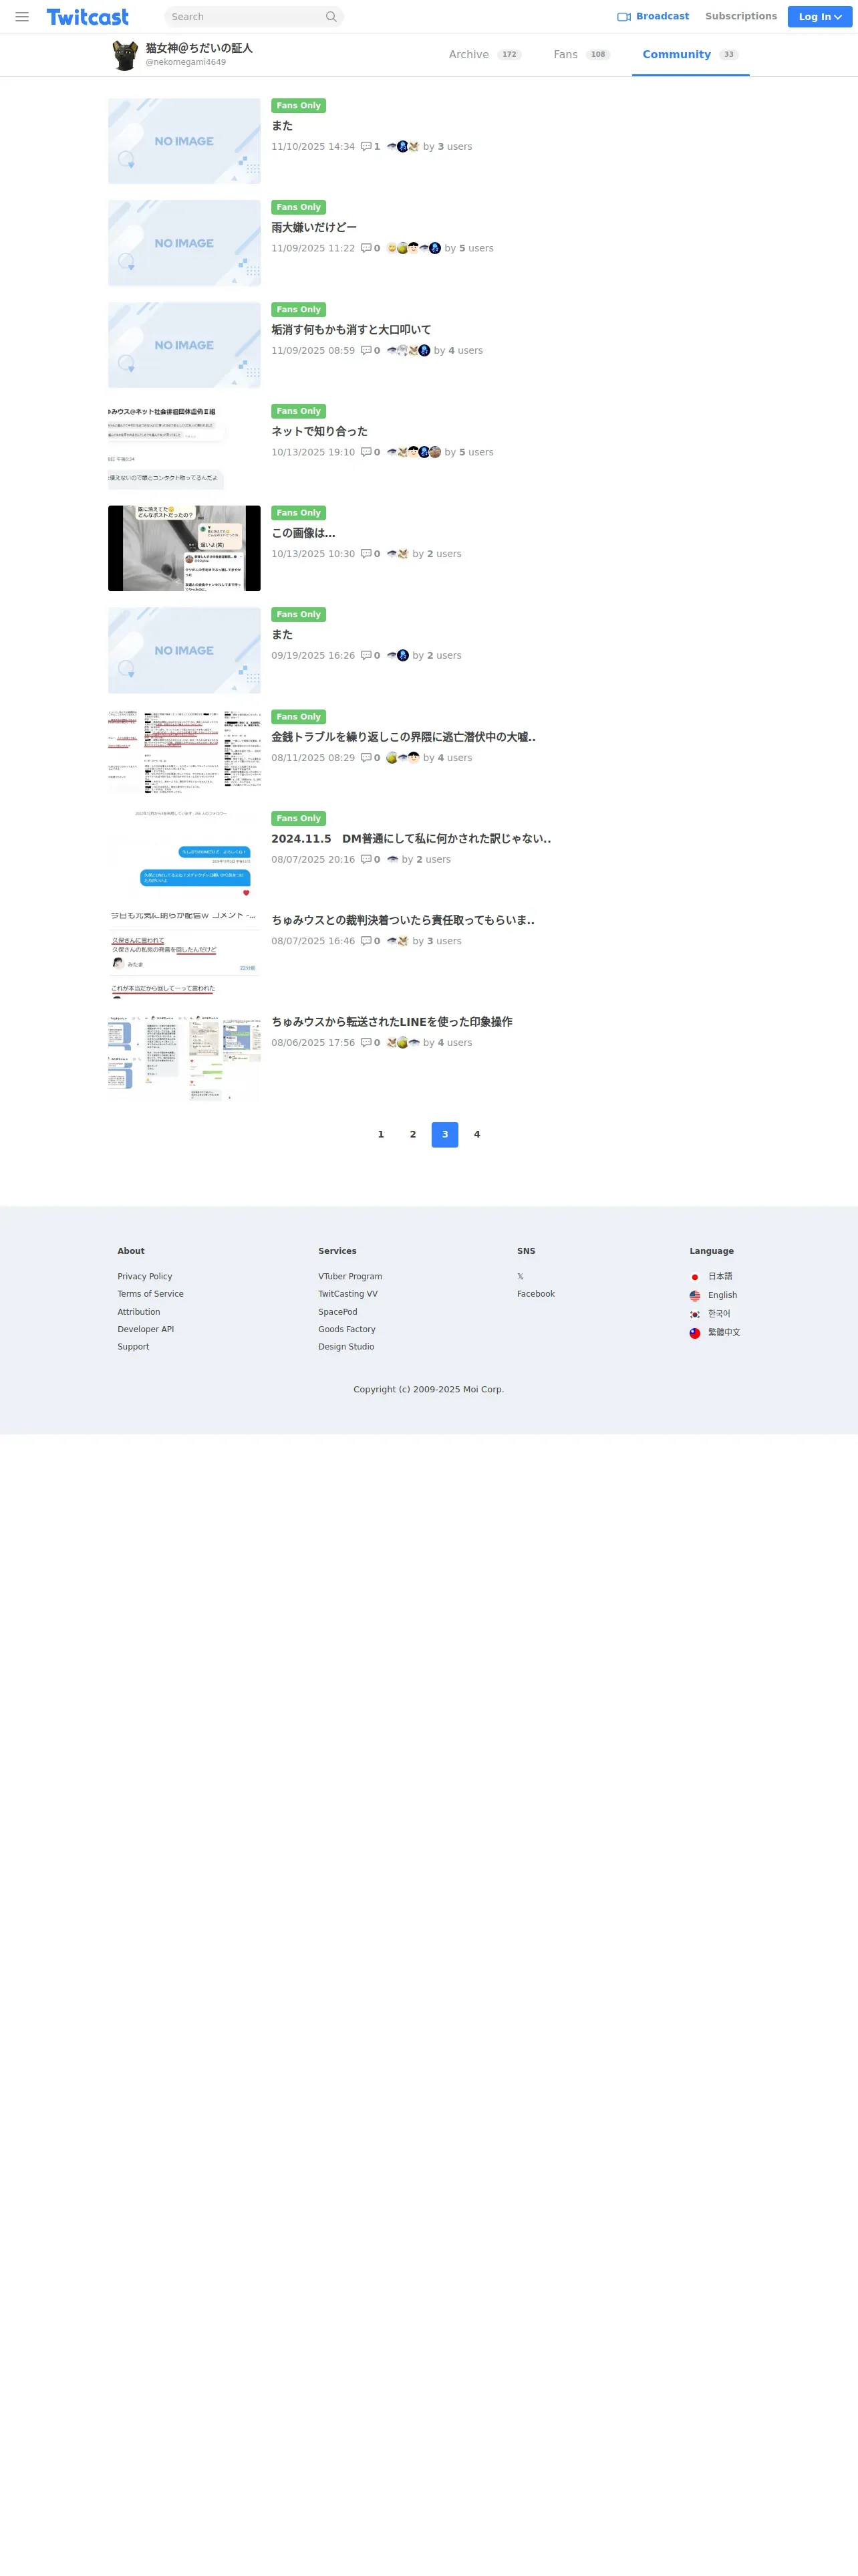Click the Twitcast logo
Image resolution: width=858 pixels, height=2576 pixels.
[88, 17]
